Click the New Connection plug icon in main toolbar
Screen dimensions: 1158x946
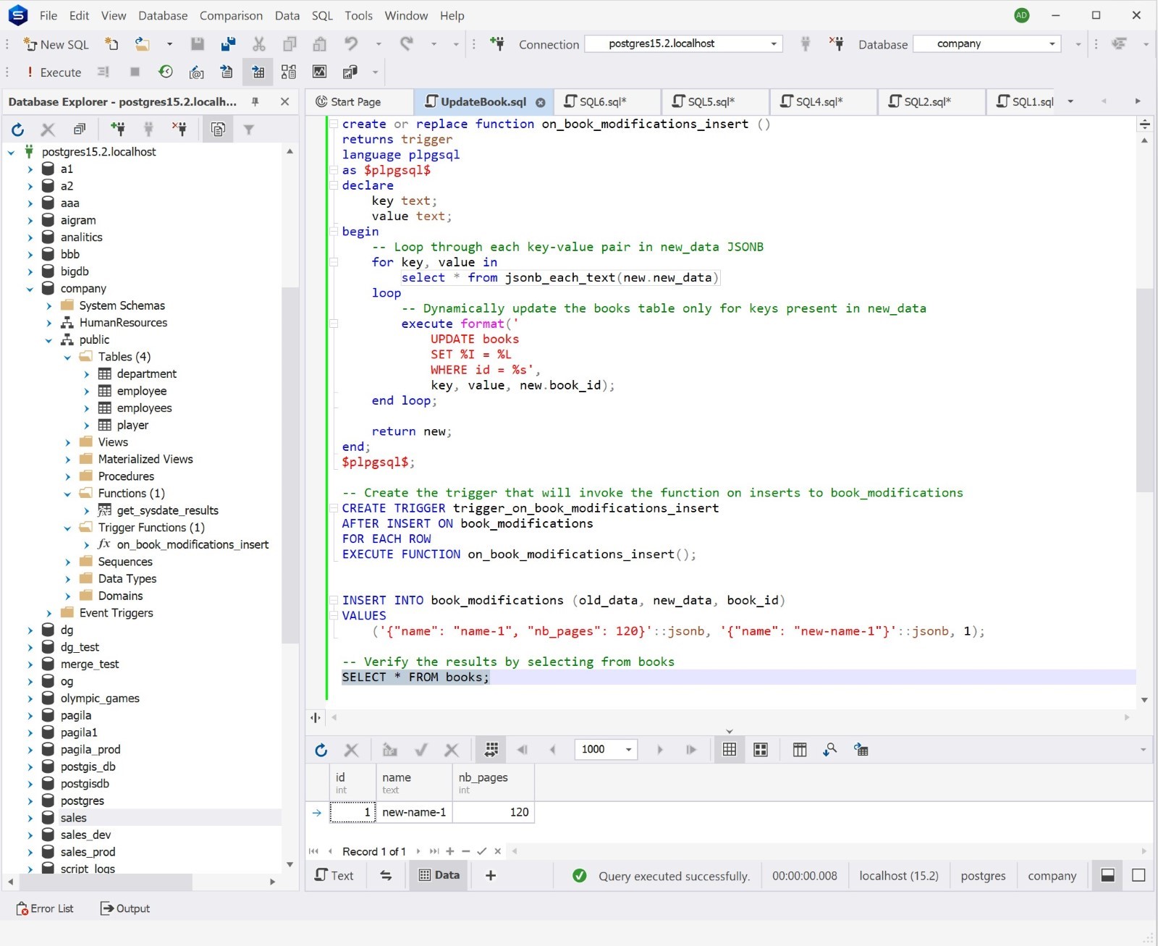pyautogui.click(x=497, y=44)
